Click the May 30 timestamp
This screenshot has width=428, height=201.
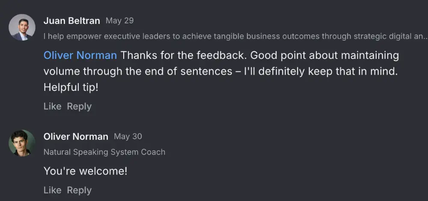click(128, 137)
